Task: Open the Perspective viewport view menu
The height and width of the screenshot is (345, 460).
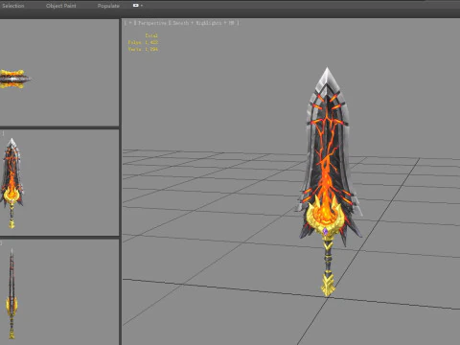Action: (x=152, y=23)
